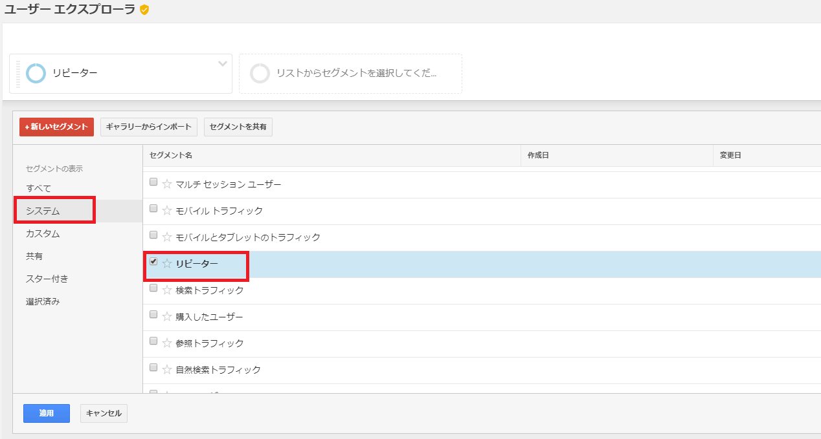This screenshot has width=821, height=439.
Task: Star the リピーター segment
Action: pos(167,264)
